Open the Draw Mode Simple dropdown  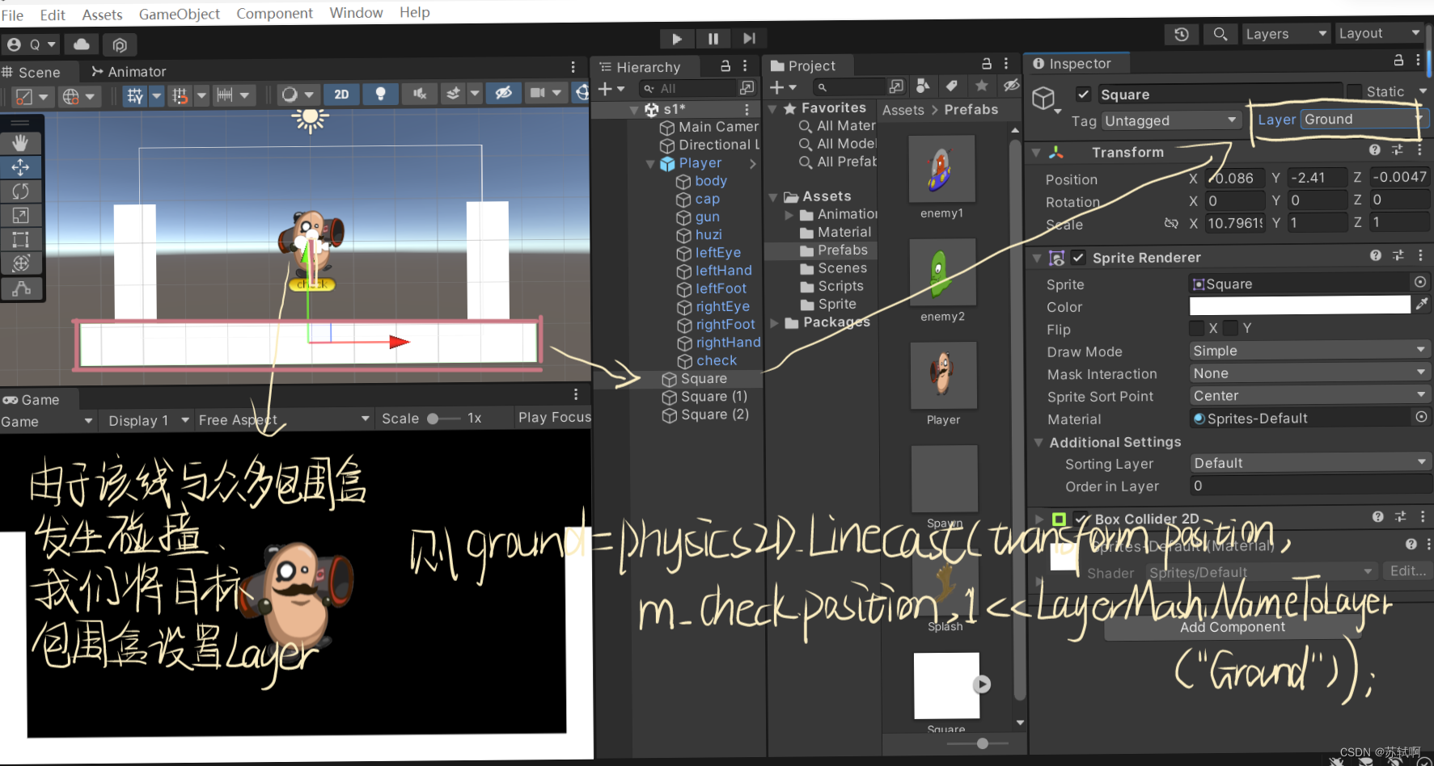pos(1309,351)
